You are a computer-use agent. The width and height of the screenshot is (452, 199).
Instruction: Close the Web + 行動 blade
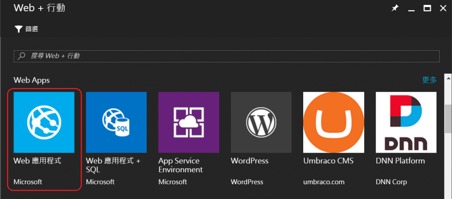[x=443, y=8]
